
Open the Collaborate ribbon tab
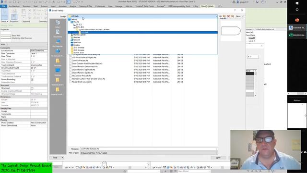click(100, 6)
